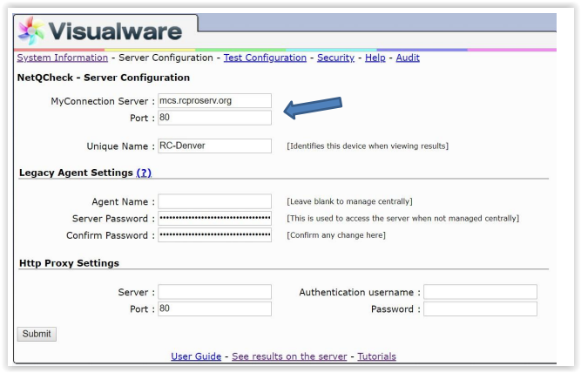Click the Server Password field

tap(214, 218)
